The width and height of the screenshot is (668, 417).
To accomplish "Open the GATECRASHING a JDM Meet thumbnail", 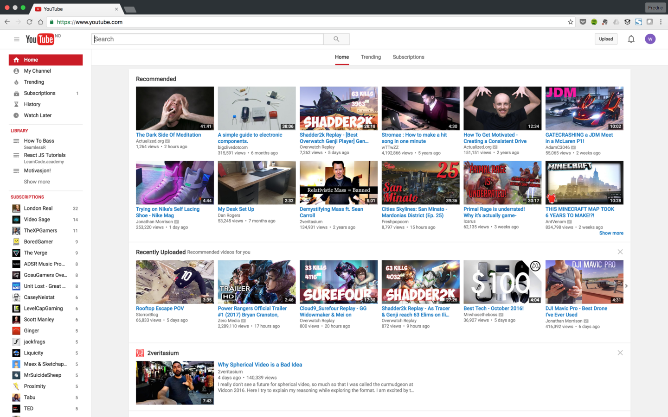I will click(584, 108).
